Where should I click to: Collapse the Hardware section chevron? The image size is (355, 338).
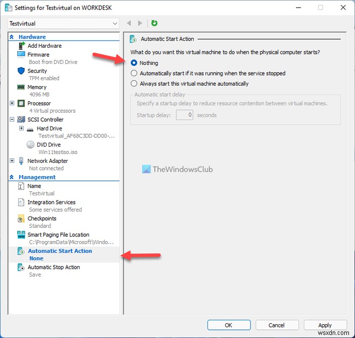tap(12, 37)
